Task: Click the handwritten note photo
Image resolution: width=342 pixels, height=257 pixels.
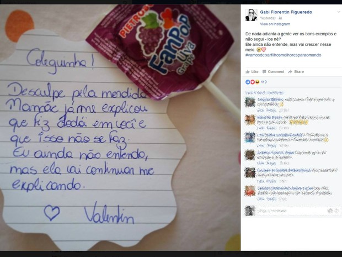Action: coord(120,128)
